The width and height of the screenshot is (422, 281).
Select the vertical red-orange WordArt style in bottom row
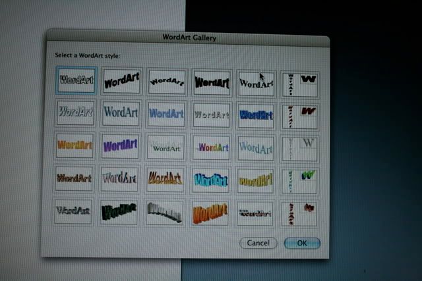pyautogui.click(x=299, y=214)
